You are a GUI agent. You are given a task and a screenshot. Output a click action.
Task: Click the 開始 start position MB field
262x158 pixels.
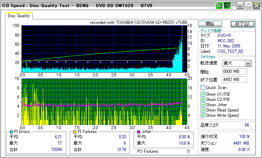(x=235, y=71)
